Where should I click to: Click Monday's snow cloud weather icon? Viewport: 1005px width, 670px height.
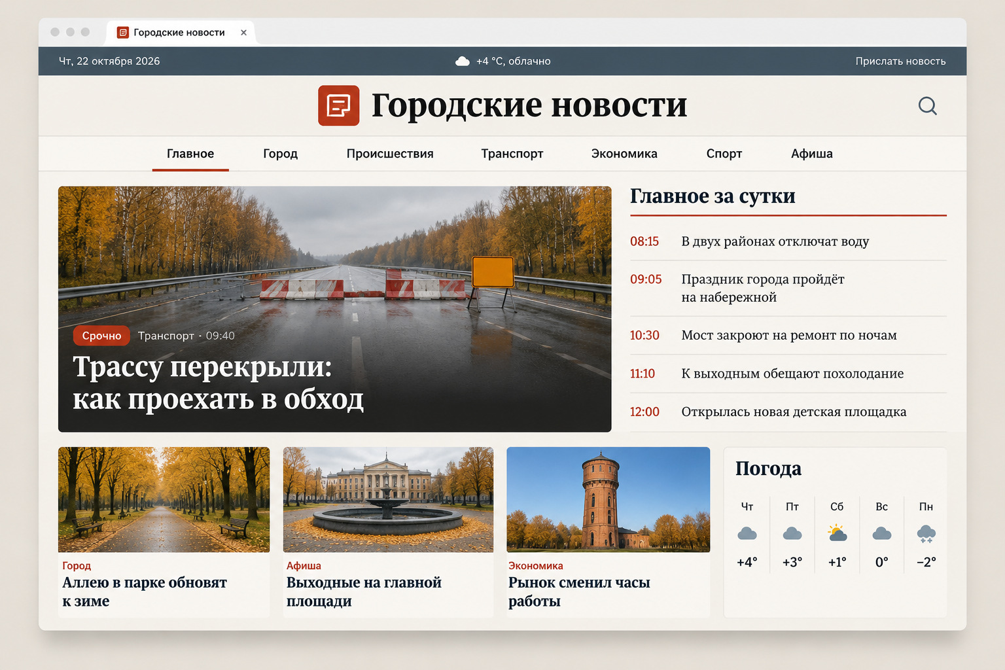[926, 535]
